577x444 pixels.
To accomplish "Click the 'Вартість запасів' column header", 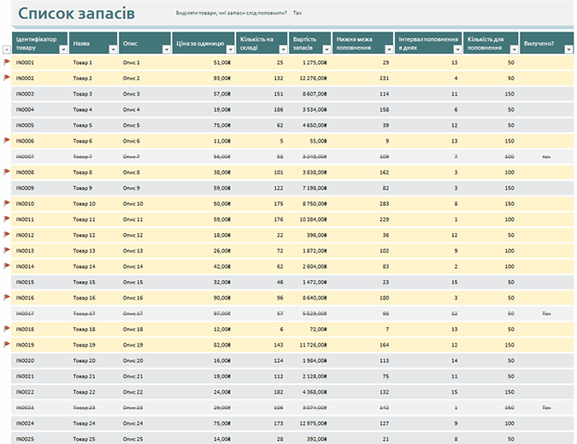I will click(x=308, y=43).
